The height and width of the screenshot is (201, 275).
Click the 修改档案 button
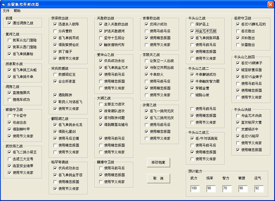point(158,162)
